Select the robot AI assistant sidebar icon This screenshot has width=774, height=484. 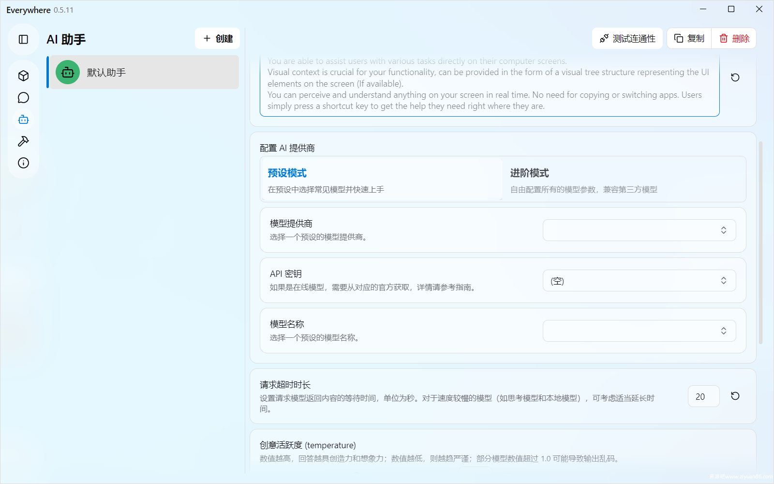click(23, 120)
